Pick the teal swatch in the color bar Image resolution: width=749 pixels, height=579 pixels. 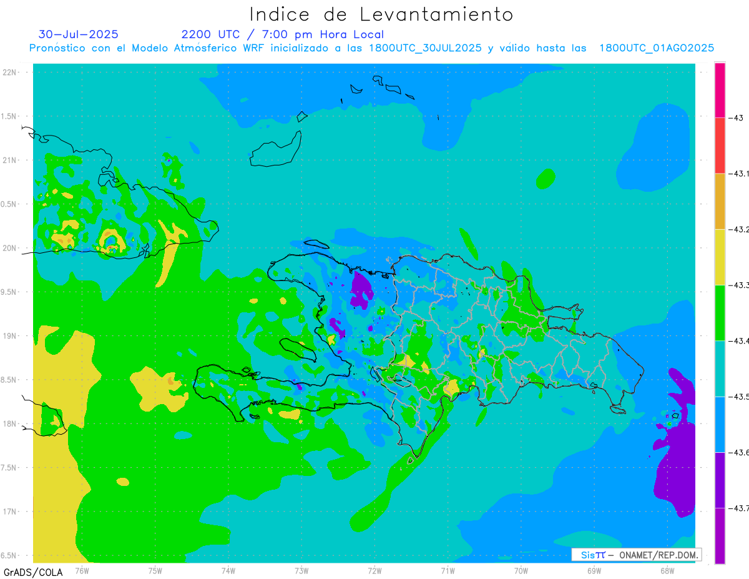(720, 369)
